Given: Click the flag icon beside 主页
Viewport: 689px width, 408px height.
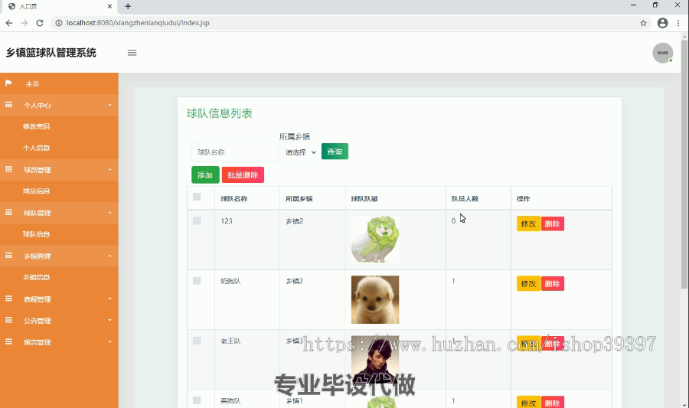Looking at the screenshot, I should coord(8,83).
